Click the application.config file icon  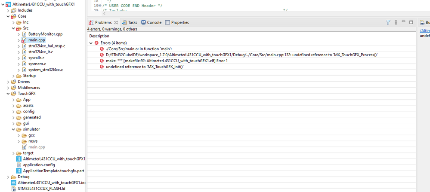pos(19,165)
